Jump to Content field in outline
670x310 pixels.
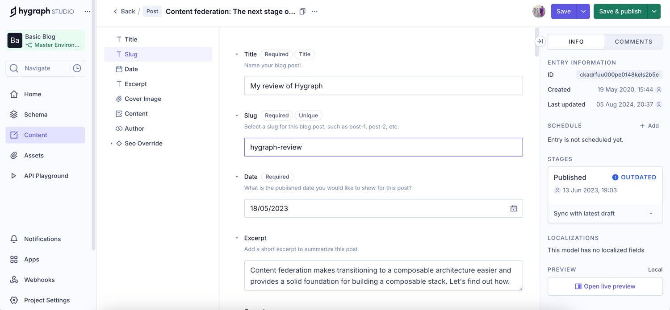(158, 114)
